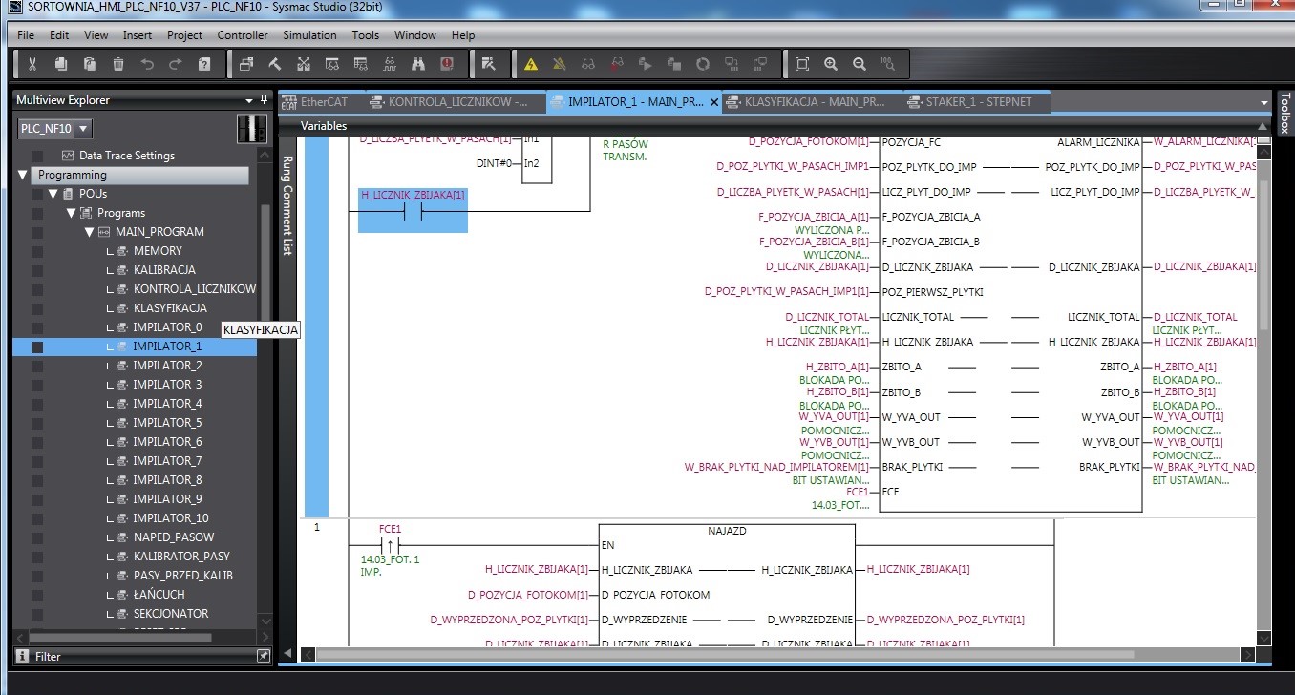Click the Zoom In magnifier icon
The height and width of the screenshot is (695, 1295).
[831, 64]
